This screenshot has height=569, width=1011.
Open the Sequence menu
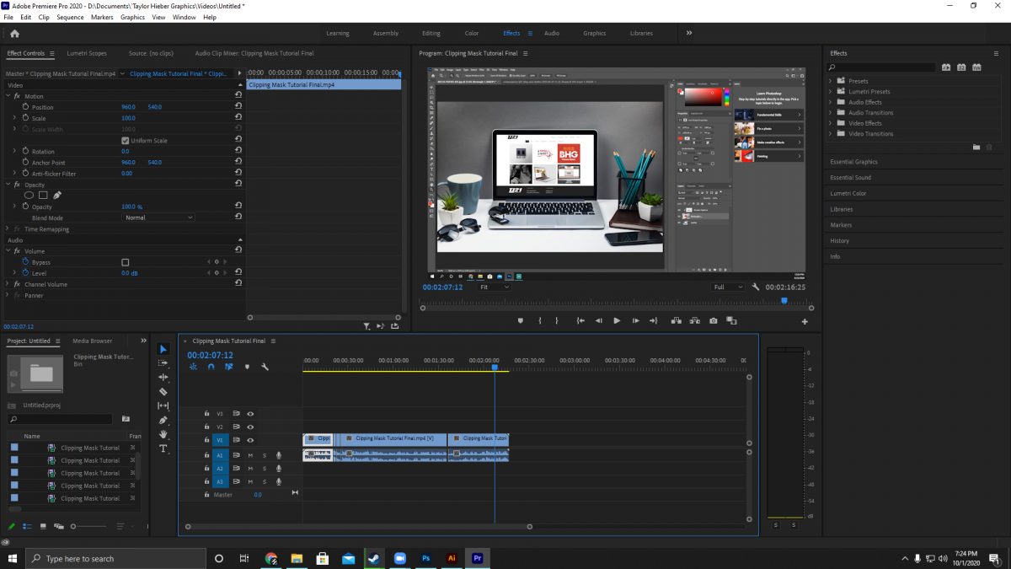(70, 16)
